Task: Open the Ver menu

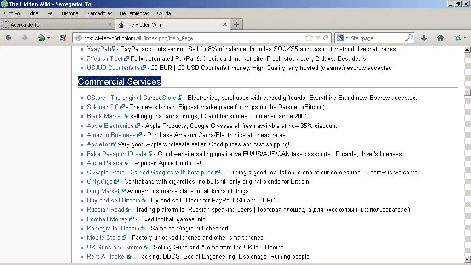Action: click(51, 13)
